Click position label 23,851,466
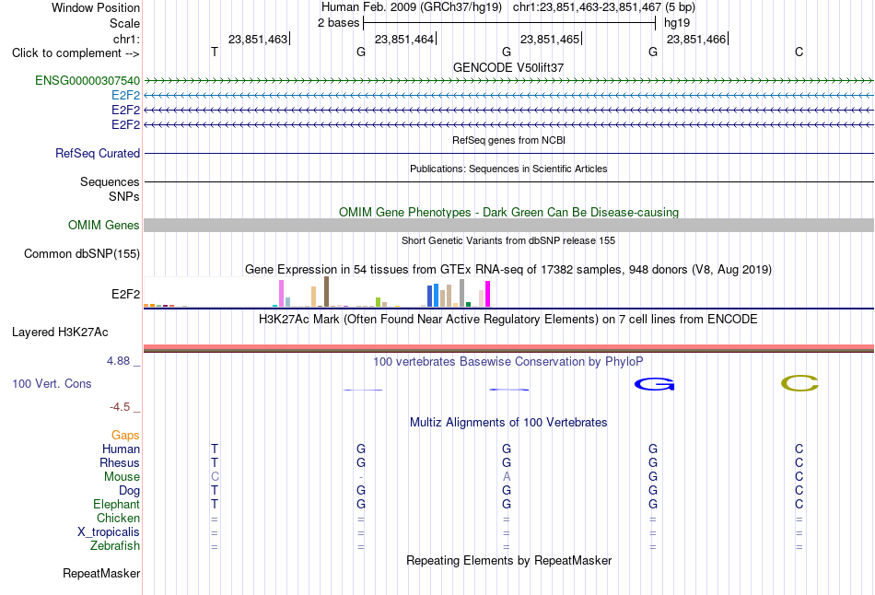 [x=696, y=39]
